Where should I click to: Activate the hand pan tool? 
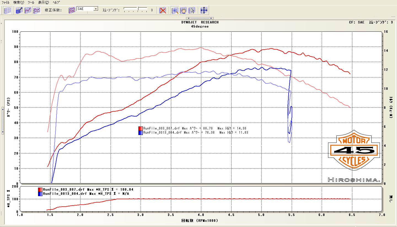183,10
